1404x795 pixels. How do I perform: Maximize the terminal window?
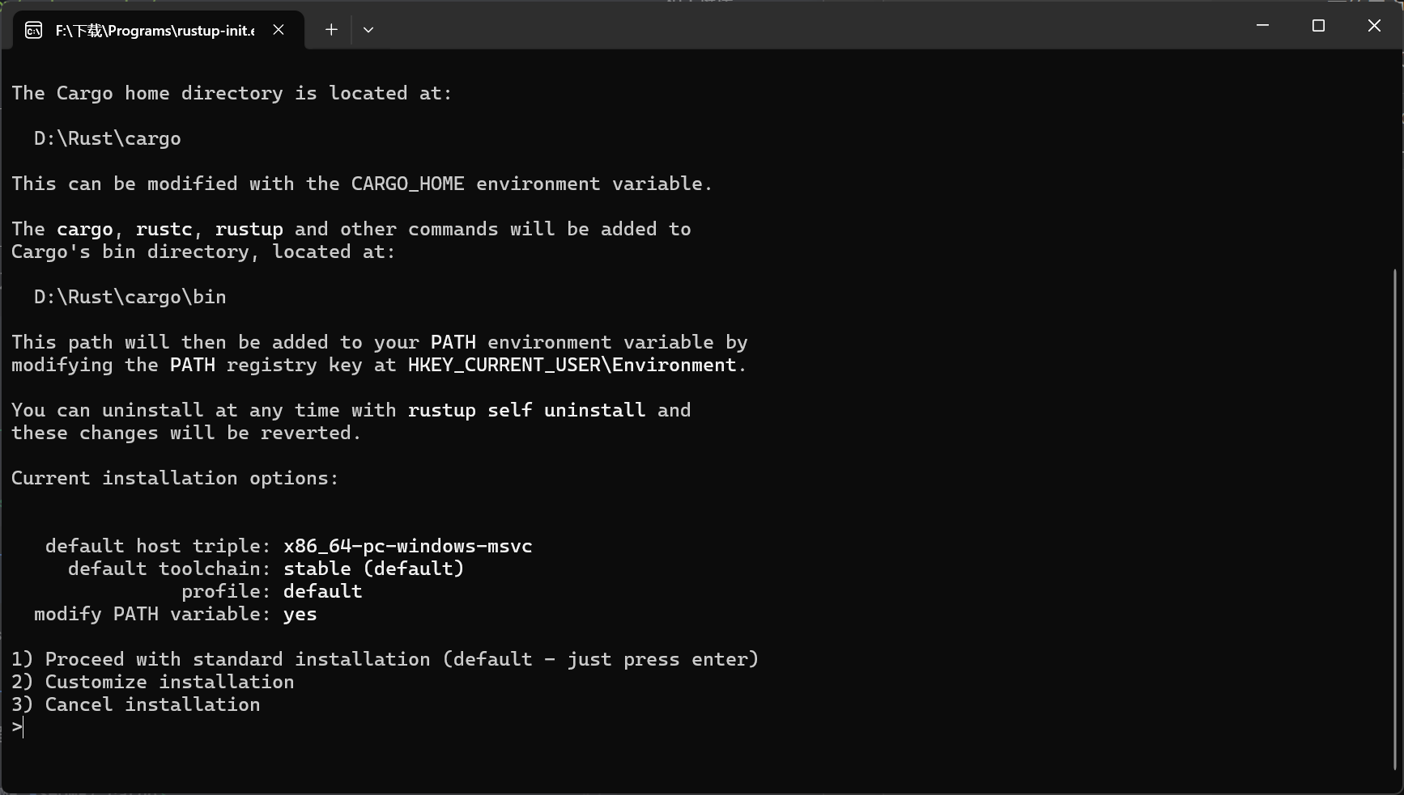coord(1318,26)
